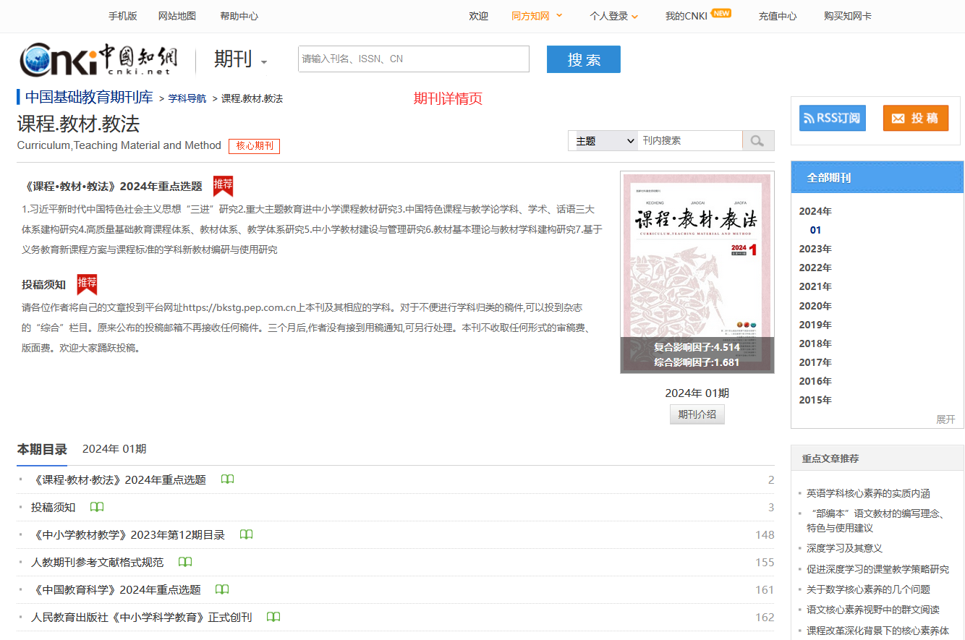
Task: Open 我的CNKI in top navigation
Action: [686, 16]
